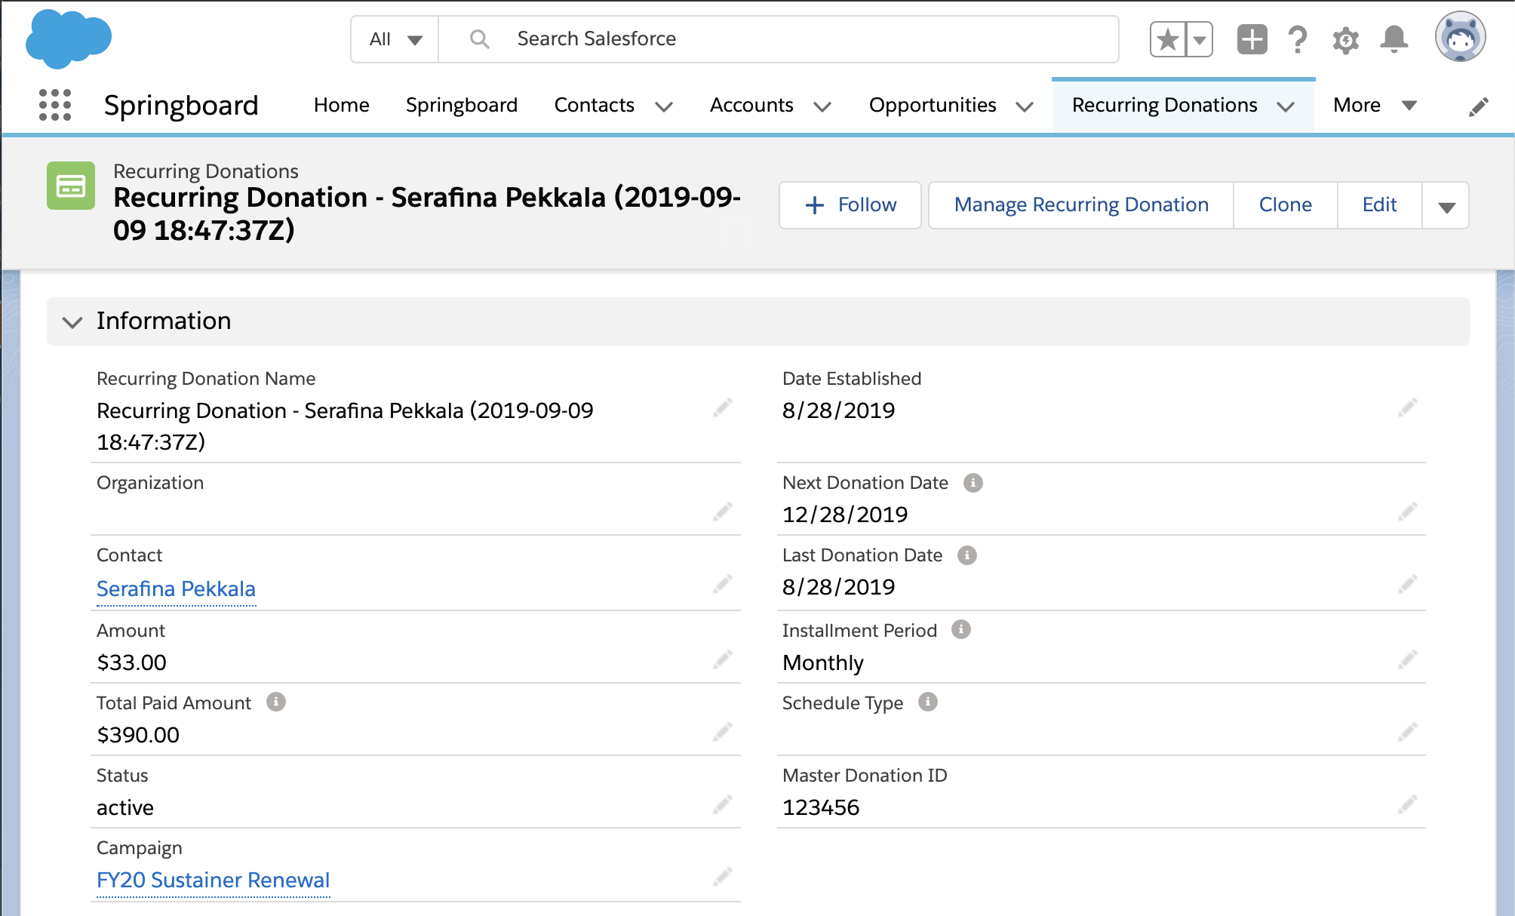
Task: Click the info icon beside Total Paid Amount
Action: click(x=278, y=702)
